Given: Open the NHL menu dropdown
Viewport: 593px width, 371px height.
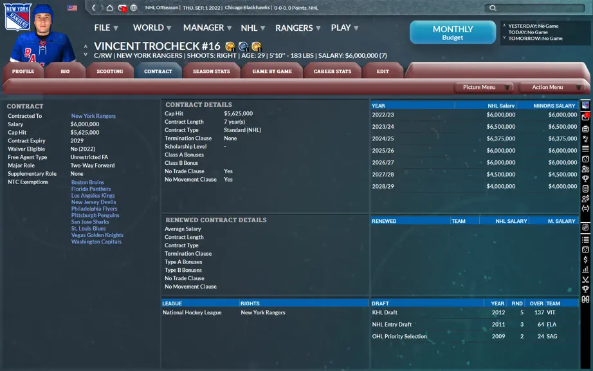Looking at the screenshot, I should point(253,28).
